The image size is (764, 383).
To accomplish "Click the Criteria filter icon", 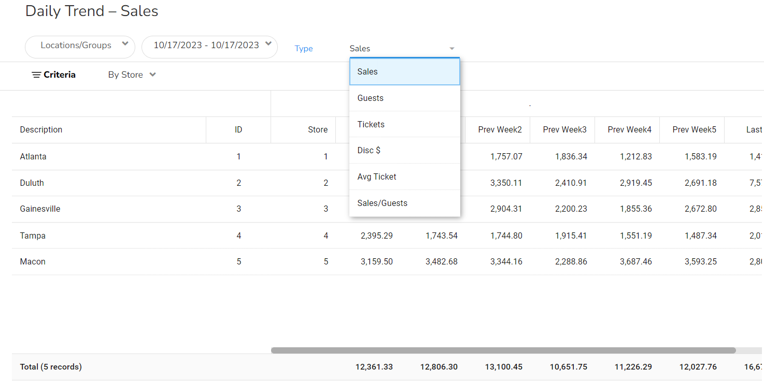I will click(36, 75).
